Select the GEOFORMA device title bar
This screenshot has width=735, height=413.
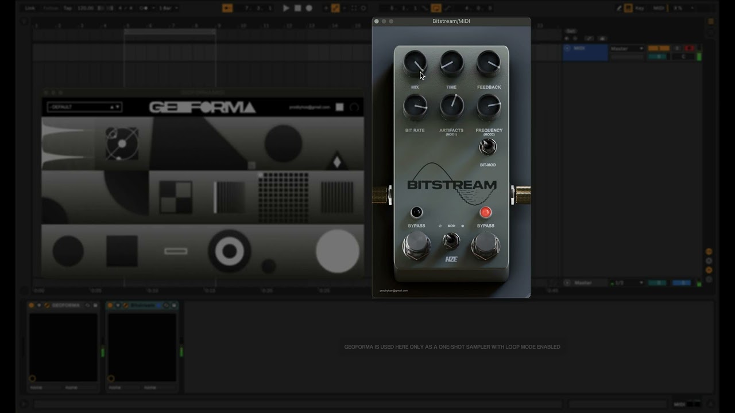(x=64, y=305)
